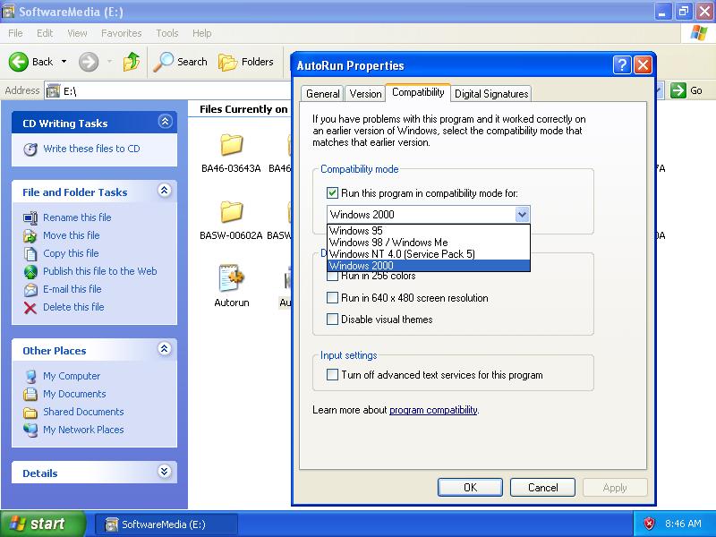Screen dimensions: 716x537
Task: Click the Start button
Action: tap(42, 524)
